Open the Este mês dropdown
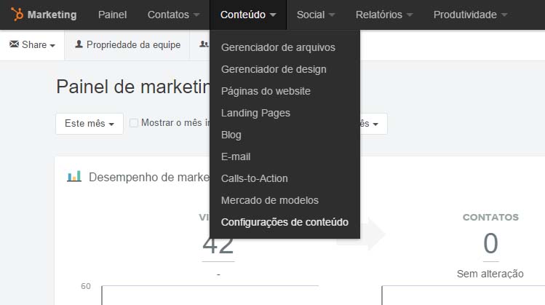545x305 pixels. click(x=89, y=124)
